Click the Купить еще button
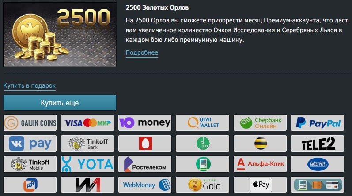352x196 pixels. [60, 103]
